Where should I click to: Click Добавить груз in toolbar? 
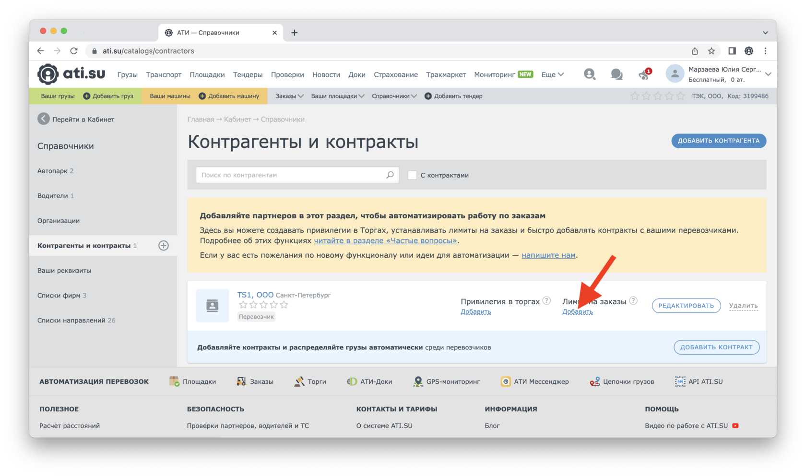tap(108, 96)
